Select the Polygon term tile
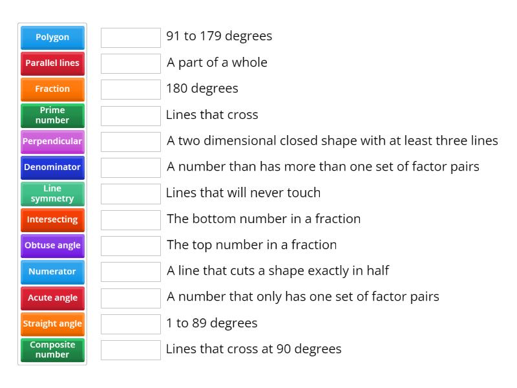The width and height of the screenshot is (517, 388). (52, 38)
